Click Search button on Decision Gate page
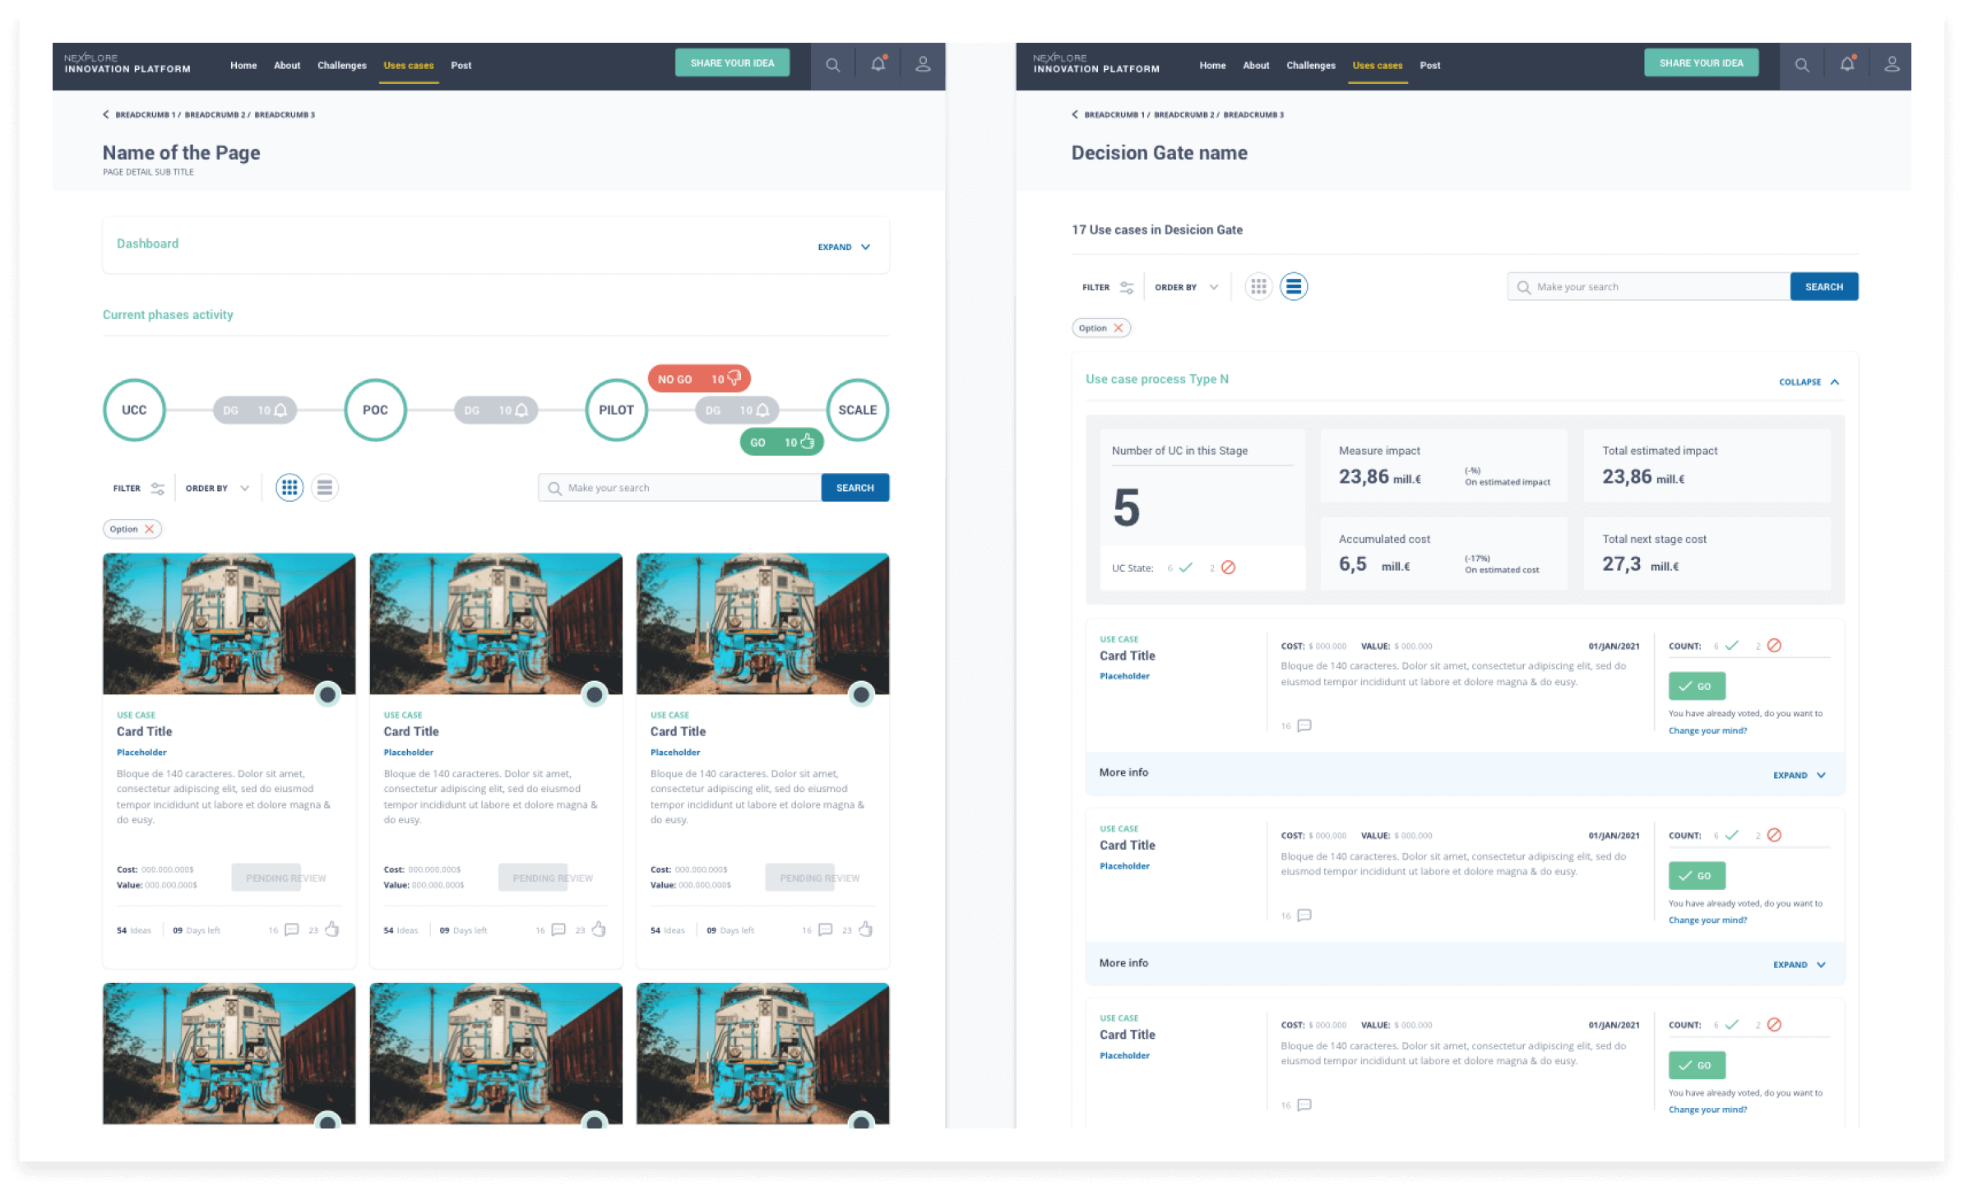 click(1824, 286)
